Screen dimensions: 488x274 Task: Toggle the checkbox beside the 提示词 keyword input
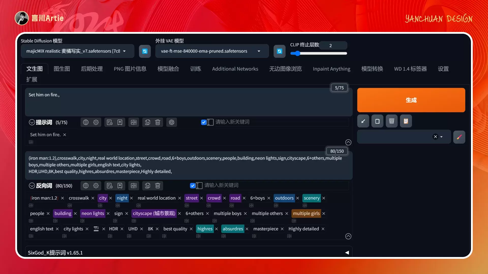click(204, 122)
